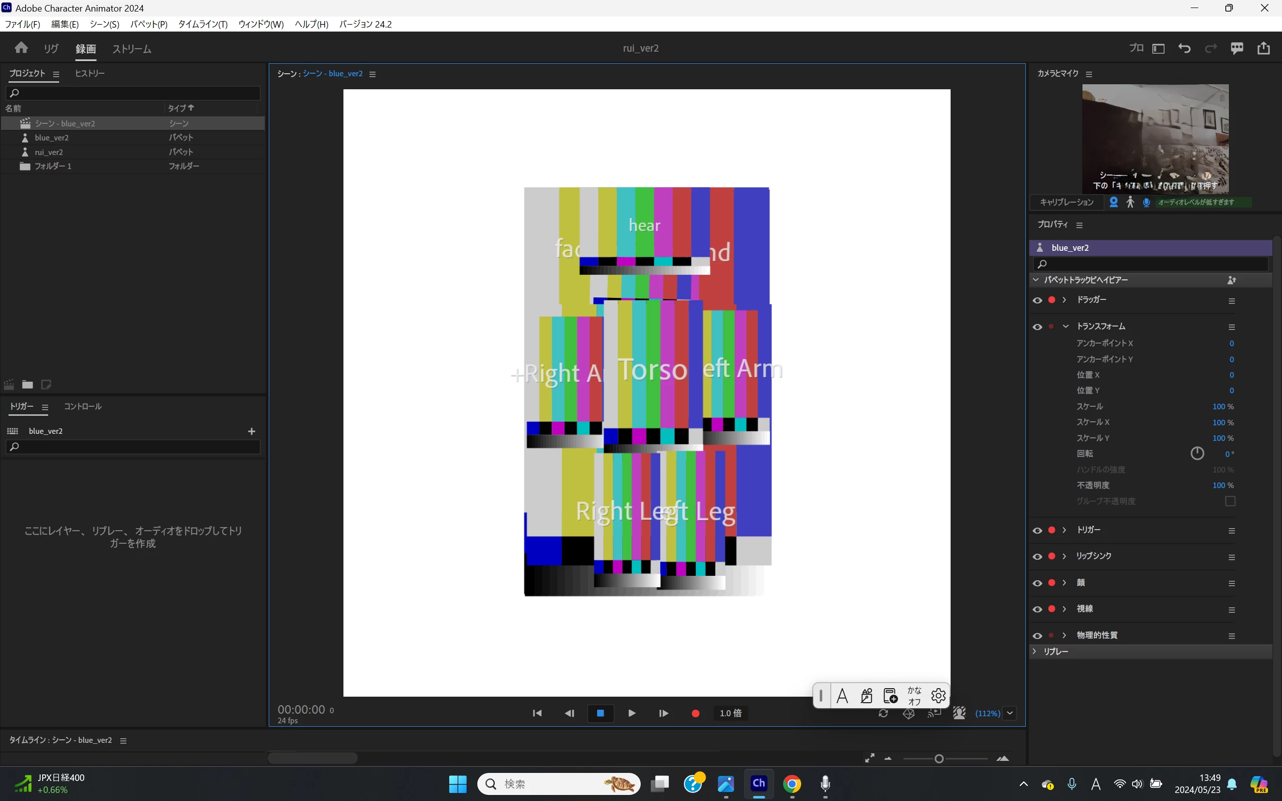This screenshot has height=801, width=1282.
Task: Open the zoom percentage dropdown arrow
Action: click(1010, 713)
